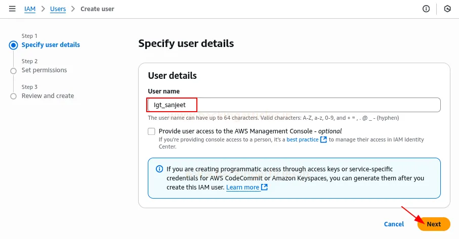Click external link icon beside 'best practice'
This screenshot has height=239, width=459.
tap(323, 139)
